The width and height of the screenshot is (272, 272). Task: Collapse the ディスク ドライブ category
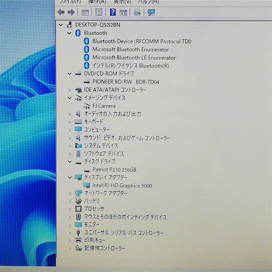coord(69,162)
